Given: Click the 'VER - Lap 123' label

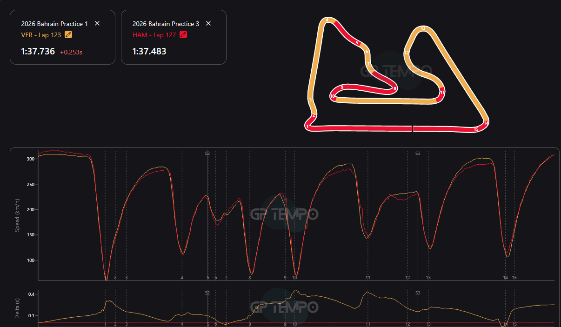Looking at the screenshot, I should tap(41, 35).
